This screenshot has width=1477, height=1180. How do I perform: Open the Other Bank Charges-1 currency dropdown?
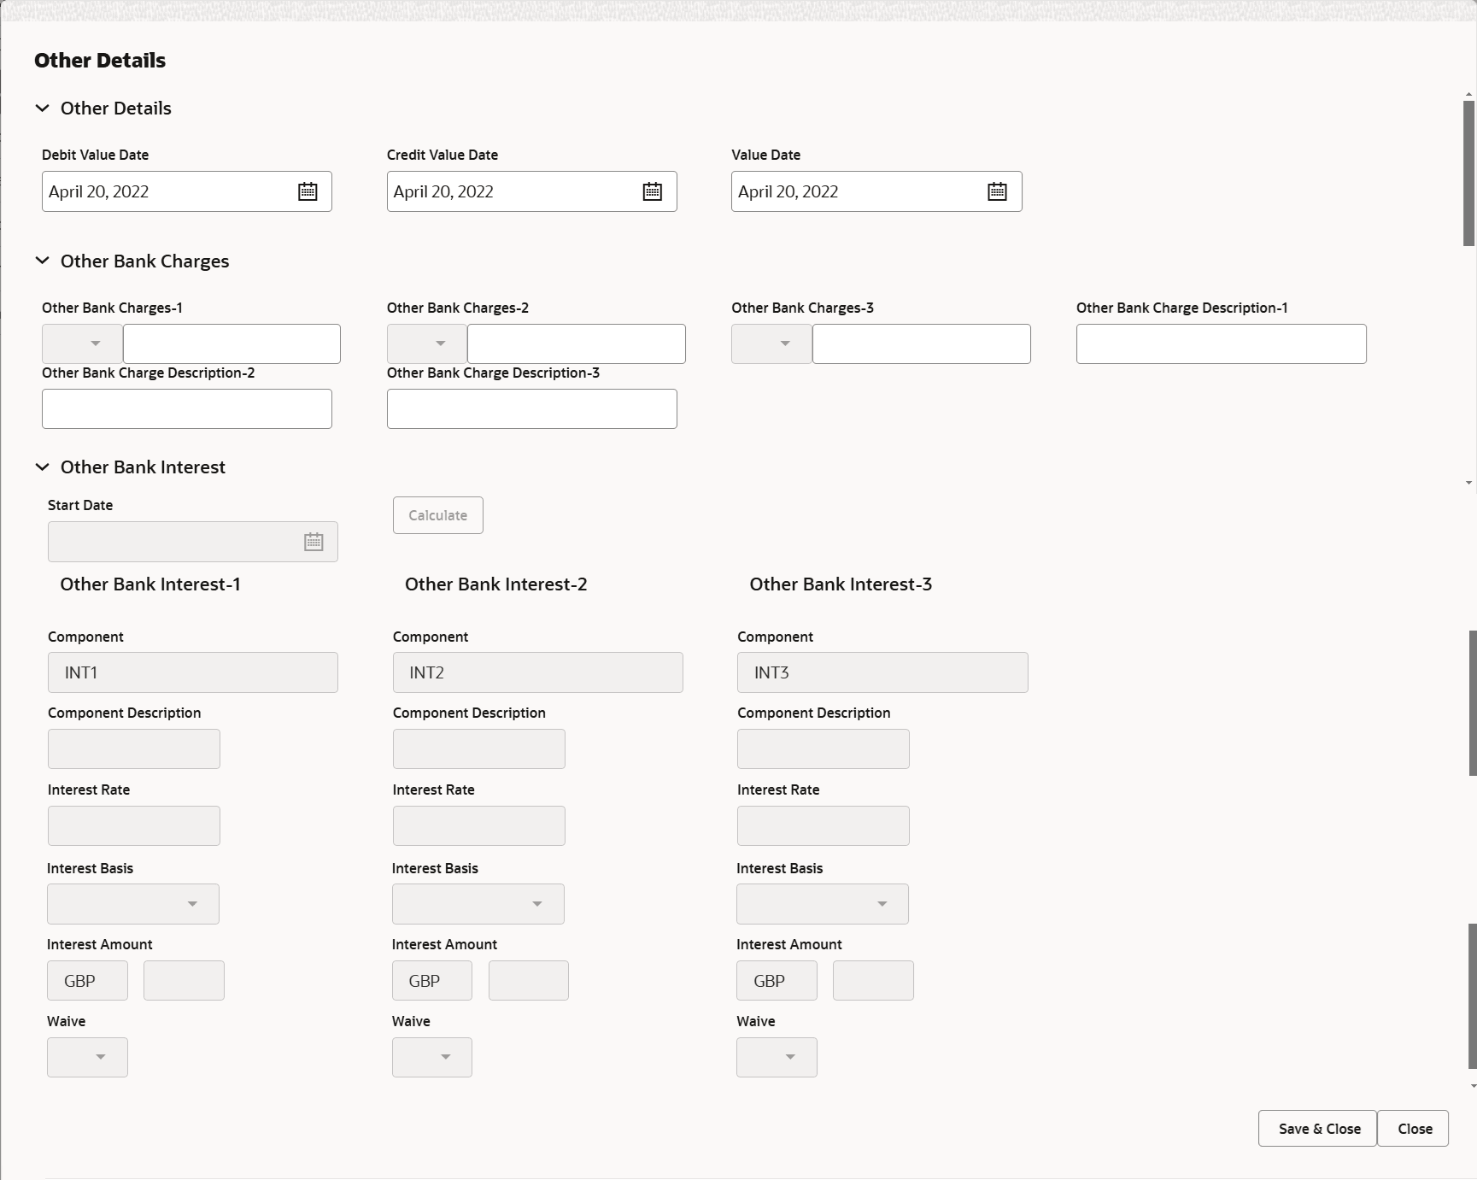tap(83, 343)
